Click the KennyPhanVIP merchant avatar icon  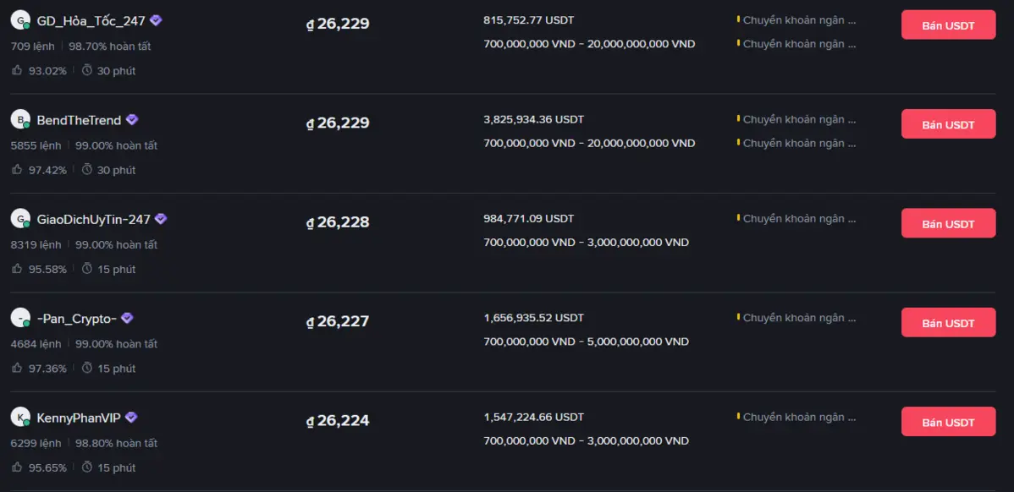click(x=20, y=417)
